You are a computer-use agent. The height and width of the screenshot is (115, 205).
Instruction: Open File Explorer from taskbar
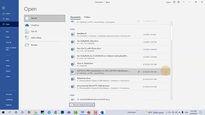(36, 112)
